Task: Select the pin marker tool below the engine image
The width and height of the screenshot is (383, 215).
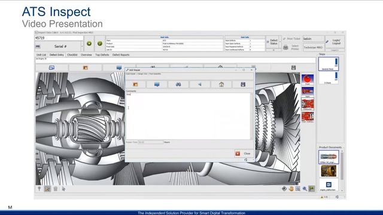Action: click(39, 189)
